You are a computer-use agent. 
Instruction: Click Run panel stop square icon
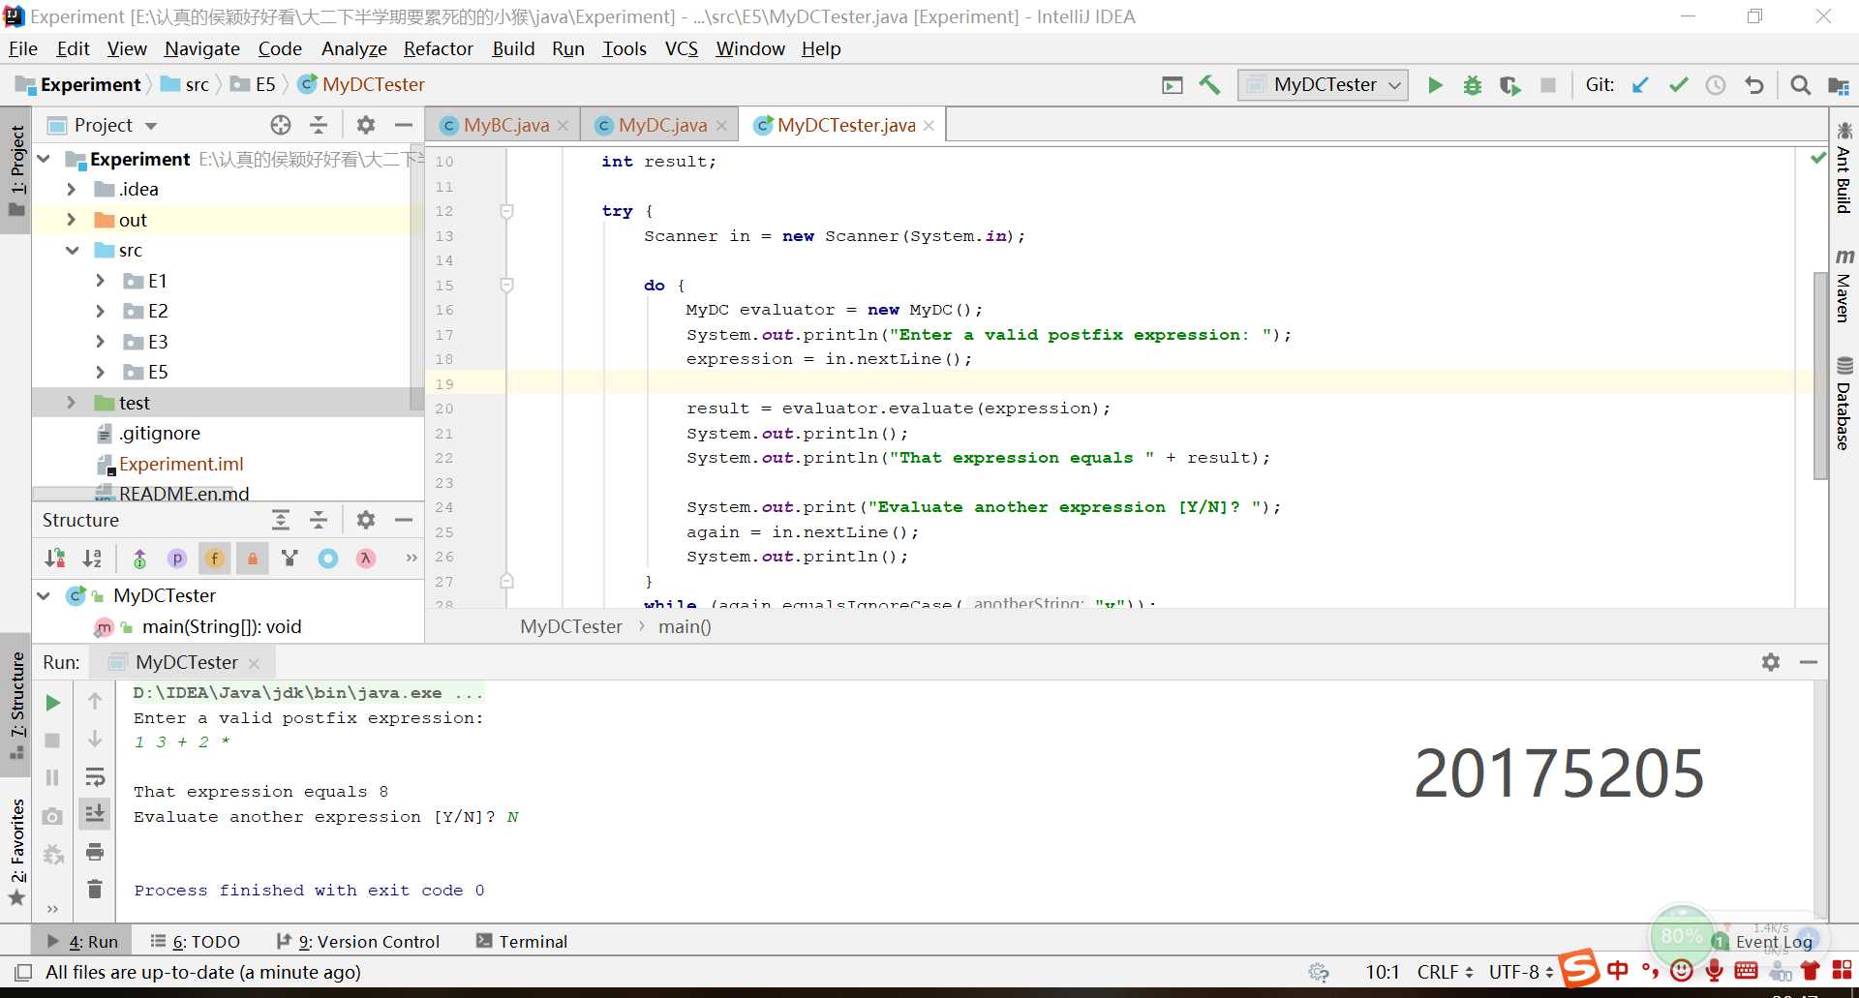point(53,741)
